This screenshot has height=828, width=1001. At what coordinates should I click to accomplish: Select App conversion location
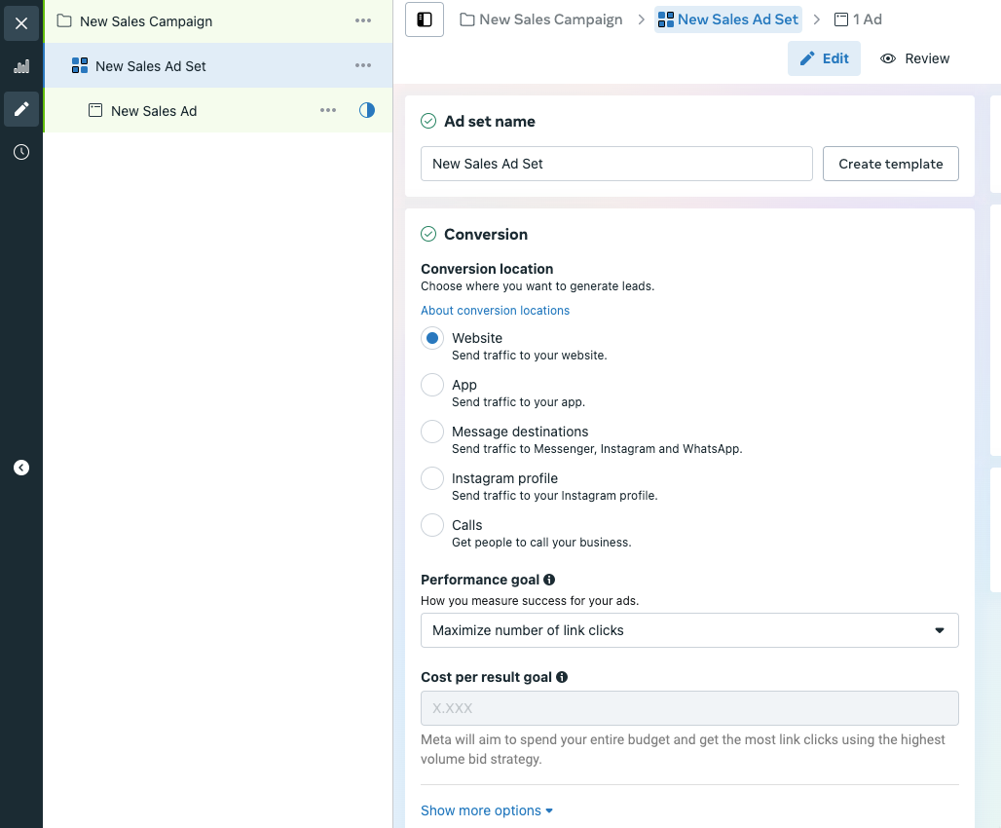(x=432, y=385)
